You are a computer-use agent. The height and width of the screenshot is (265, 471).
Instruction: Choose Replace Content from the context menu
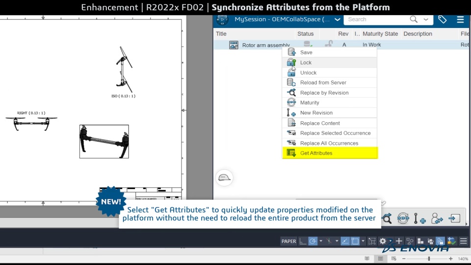tap(330, 123)
